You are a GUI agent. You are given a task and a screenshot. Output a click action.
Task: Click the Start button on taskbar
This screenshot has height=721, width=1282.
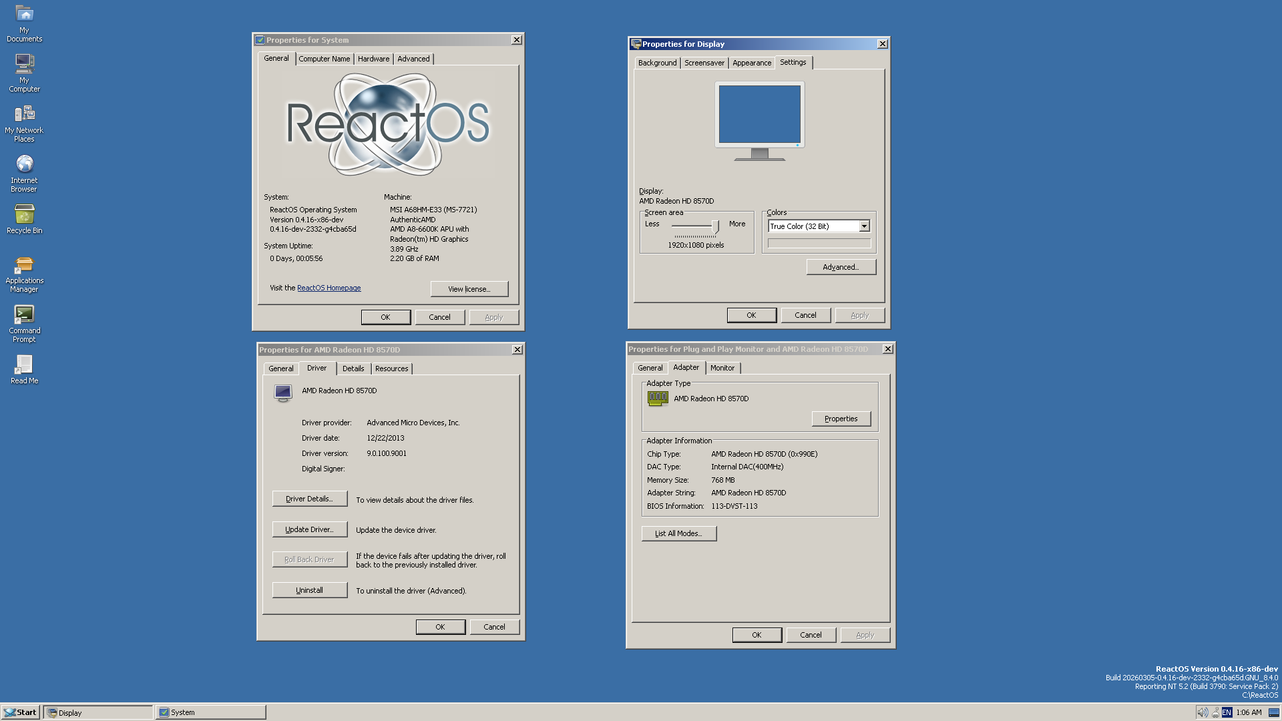[x=20, y=712]
